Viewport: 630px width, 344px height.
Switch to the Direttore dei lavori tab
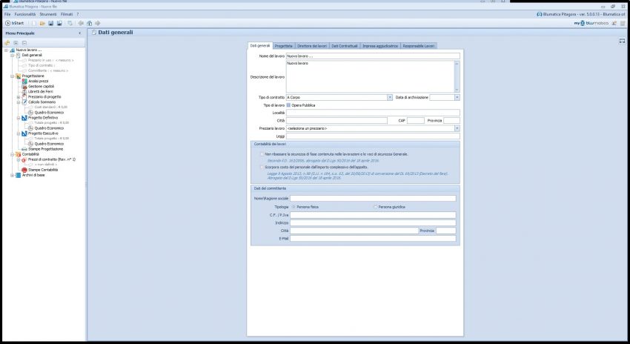coord(312,46)
